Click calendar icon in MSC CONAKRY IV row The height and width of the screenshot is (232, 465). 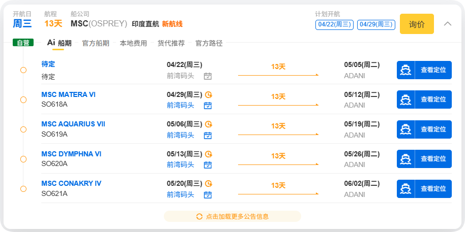tap(208, 195)
